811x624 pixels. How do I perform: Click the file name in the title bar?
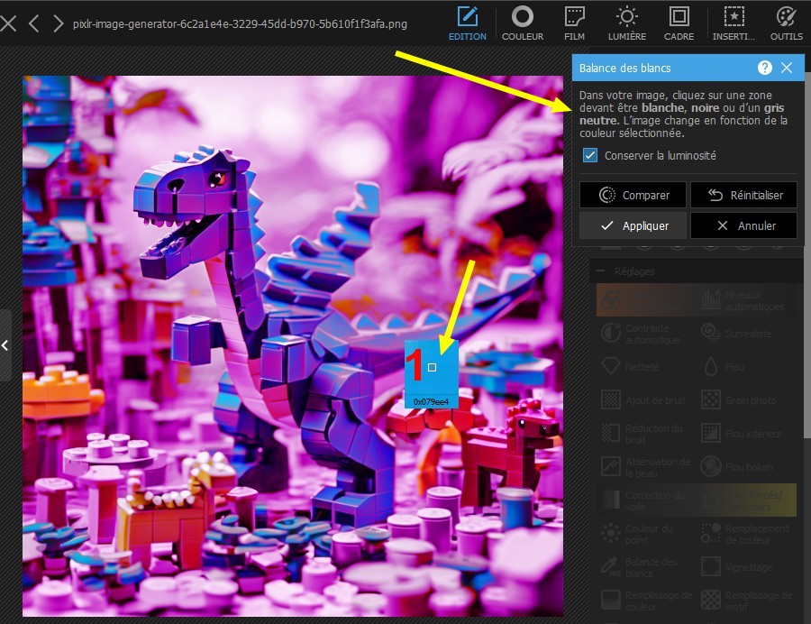[x=240, y=23]
